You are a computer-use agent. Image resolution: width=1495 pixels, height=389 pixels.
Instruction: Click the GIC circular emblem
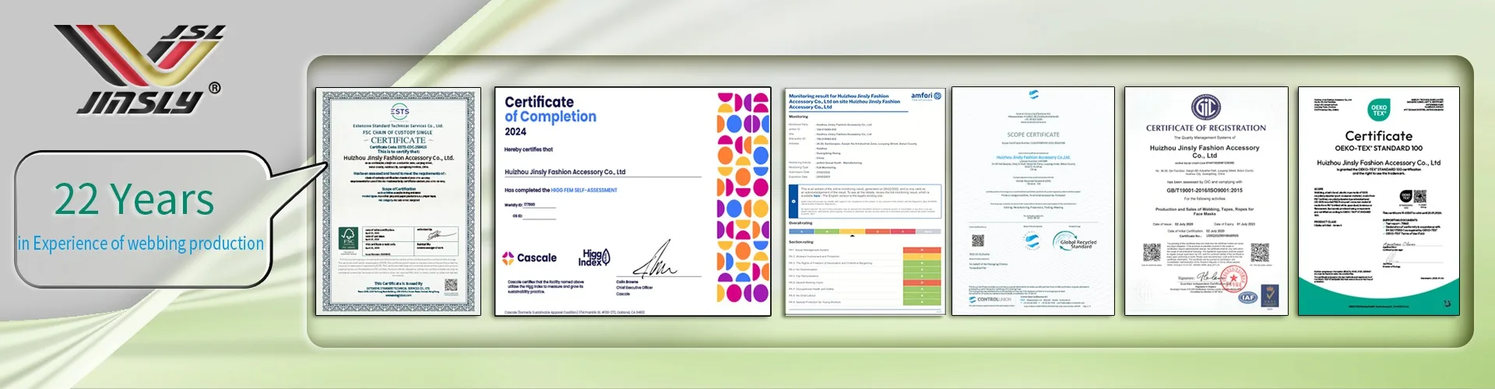(x=1205, y=107)
